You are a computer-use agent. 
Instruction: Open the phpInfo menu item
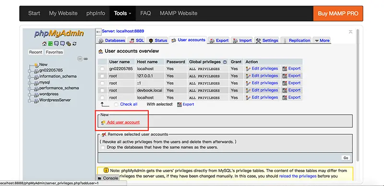[x=96, y=13]
